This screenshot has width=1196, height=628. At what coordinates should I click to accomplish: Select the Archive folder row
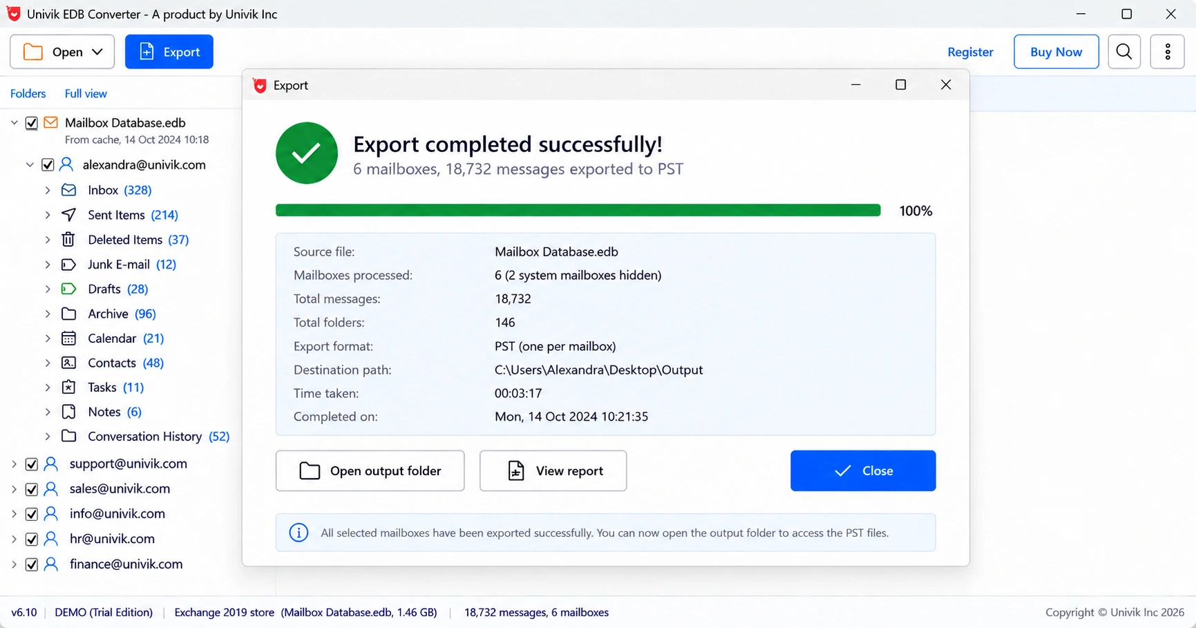(x=122, y=314)
